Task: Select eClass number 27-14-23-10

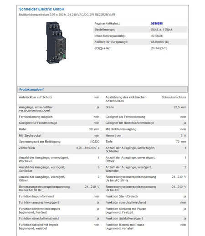Action: (x=159, y=48)
